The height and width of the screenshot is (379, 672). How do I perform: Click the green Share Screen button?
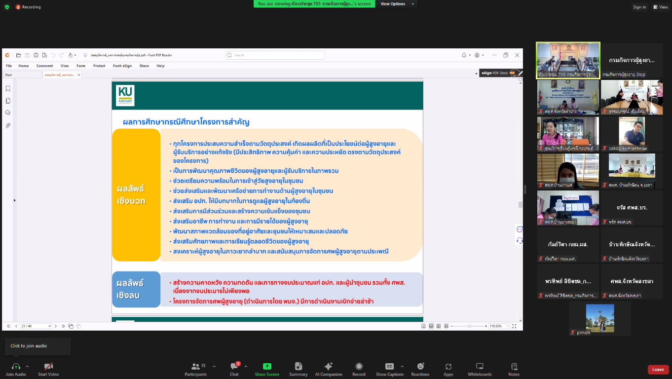pyautogui.click(x=267, y=369)
